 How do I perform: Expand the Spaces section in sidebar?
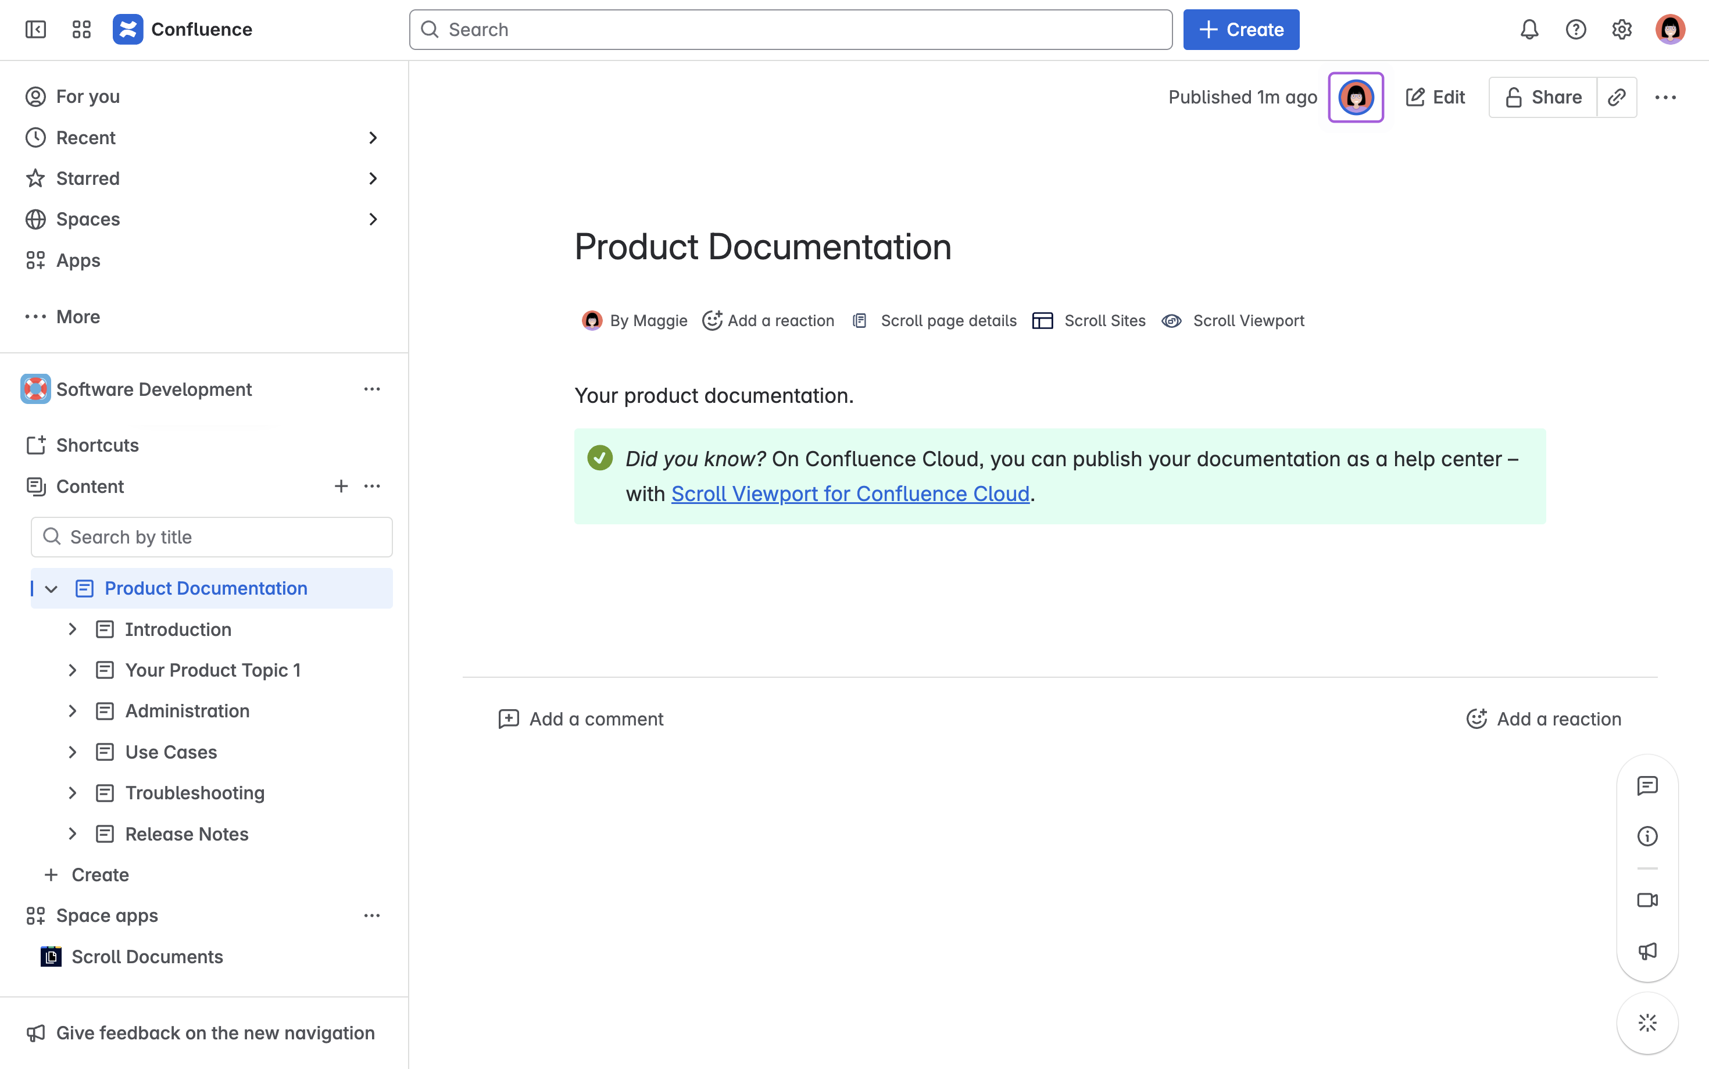point(374,219)
